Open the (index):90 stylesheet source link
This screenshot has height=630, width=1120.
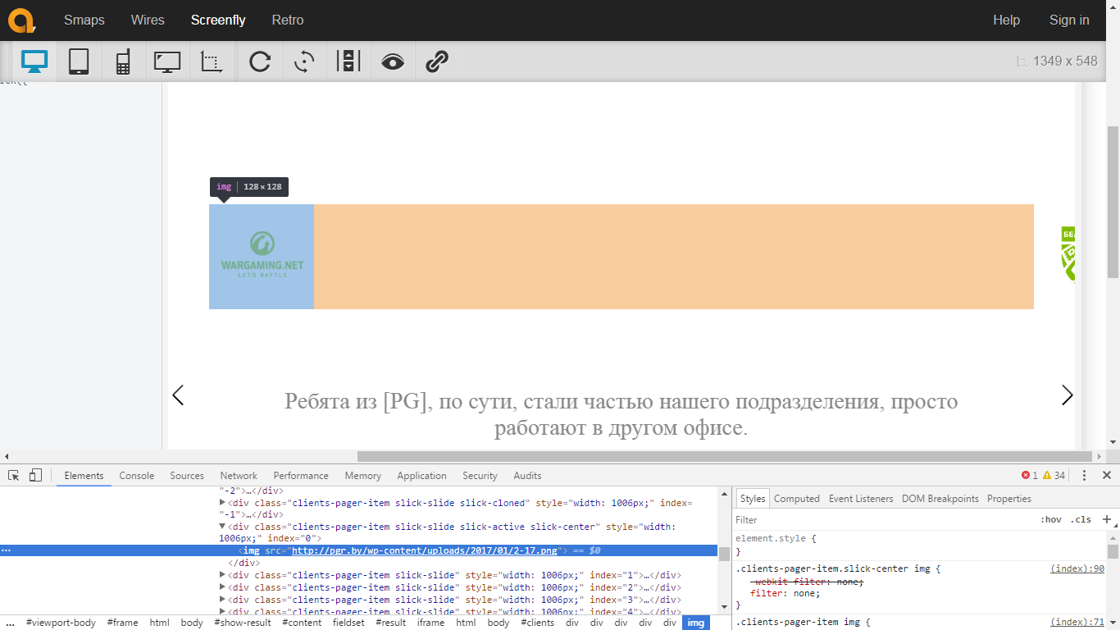(x=1077, y=568)
